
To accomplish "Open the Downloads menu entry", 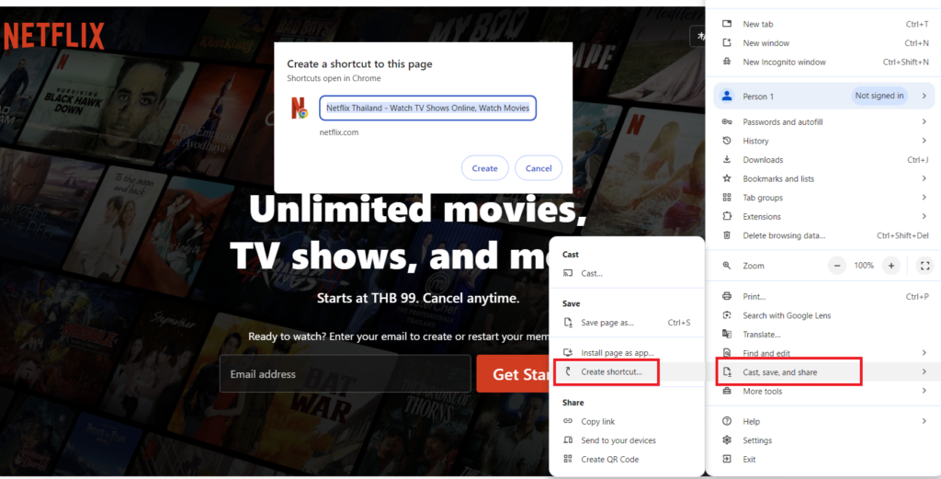I will pos(823,160).
